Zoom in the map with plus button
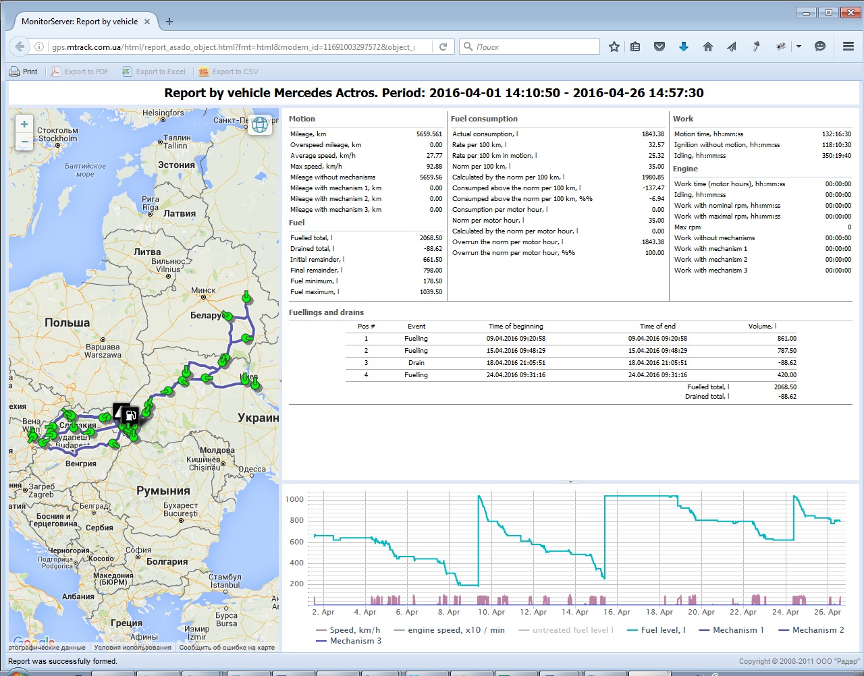The image size is (864, 676). [24, 124]
